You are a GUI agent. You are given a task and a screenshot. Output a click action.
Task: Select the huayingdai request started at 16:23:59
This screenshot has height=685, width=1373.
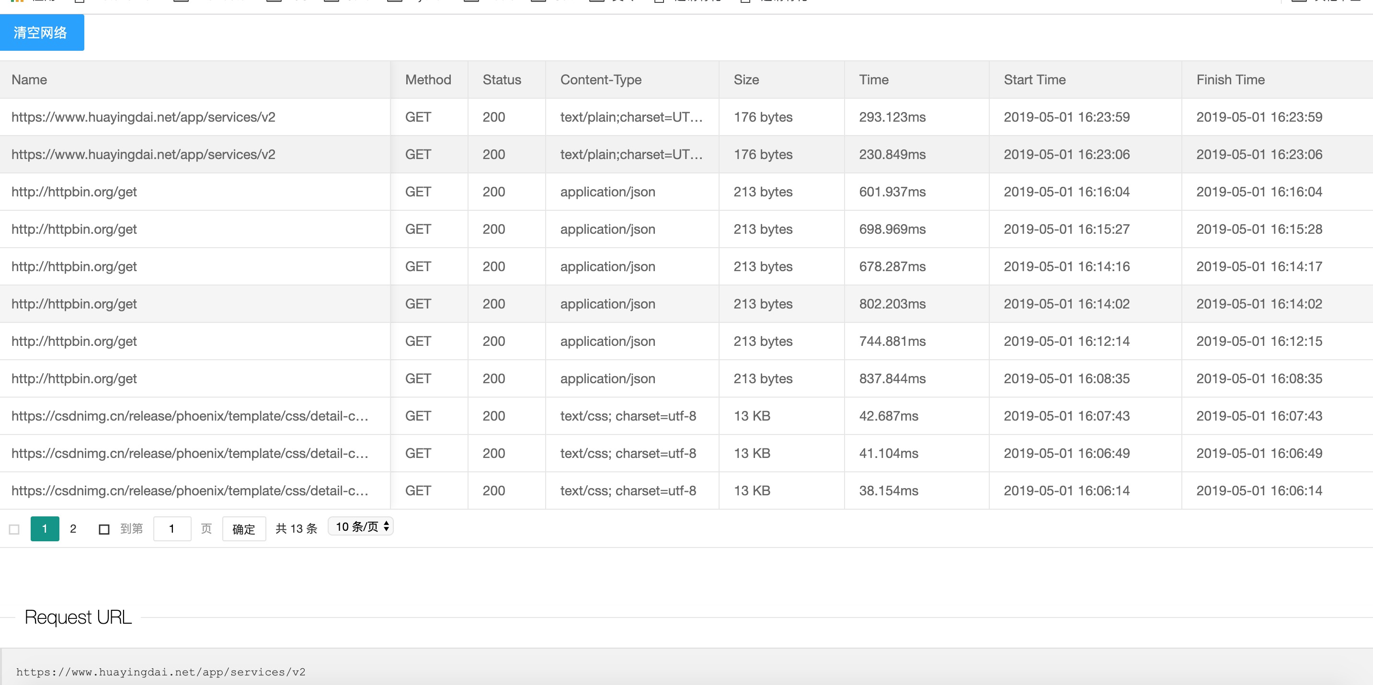[x=686, y=117]
